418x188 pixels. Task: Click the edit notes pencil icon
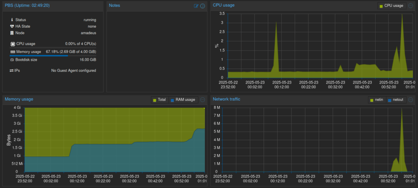click(196, 6)
